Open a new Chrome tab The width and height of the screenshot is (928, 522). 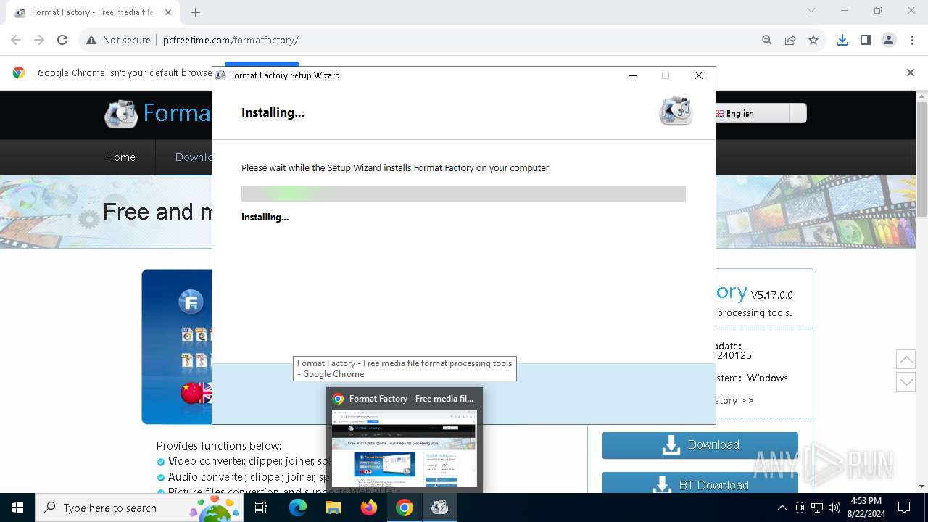click(196, 12)
